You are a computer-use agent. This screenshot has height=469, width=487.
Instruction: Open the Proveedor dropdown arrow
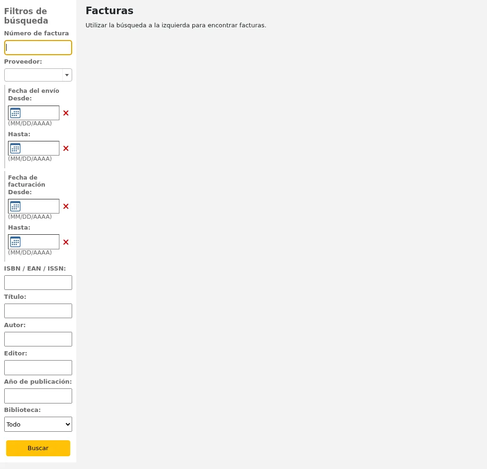67,75
